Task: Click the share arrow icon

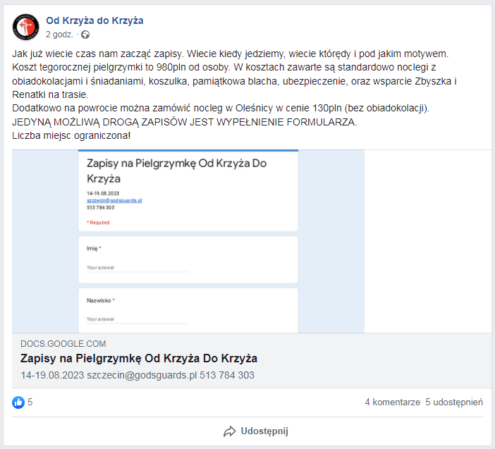Action: pyautogui.click(x=229, y=431)
